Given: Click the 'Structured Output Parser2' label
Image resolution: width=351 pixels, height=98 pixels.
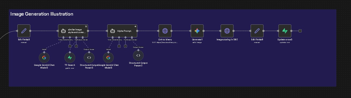Looking at the screenshot, I should [138, 64].
